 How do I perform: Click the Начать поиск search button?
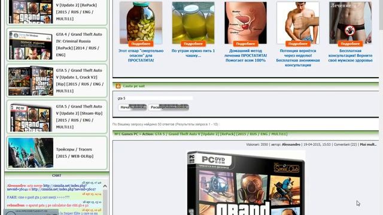pyautogui.click(x=132, y=107)
